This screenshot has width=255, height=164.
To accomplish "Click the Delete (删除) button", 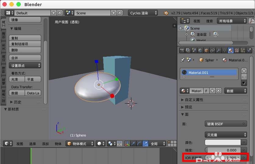I will pos(25,50).
